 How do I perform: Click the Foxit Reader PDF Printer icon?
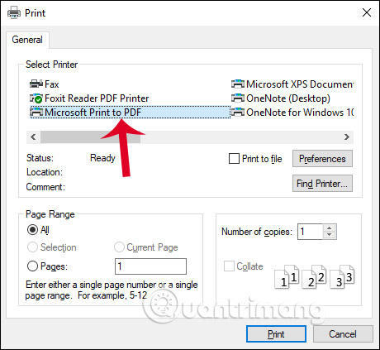coord(36,98)
